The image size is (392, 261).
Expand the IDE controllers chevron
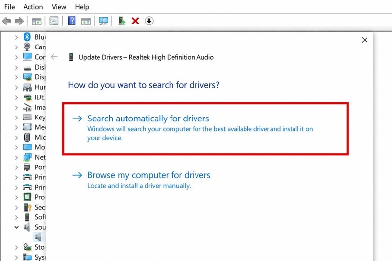16,97
